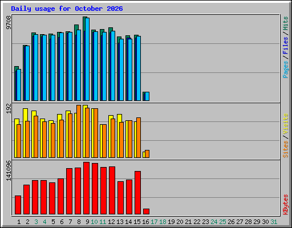The image size is (292, 228).
Task: Select the red KBytes bar for day 13
Action: click(x=120, y=198)
